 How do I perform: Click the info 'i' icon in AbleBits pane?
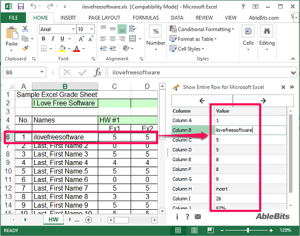click(177, 217)
